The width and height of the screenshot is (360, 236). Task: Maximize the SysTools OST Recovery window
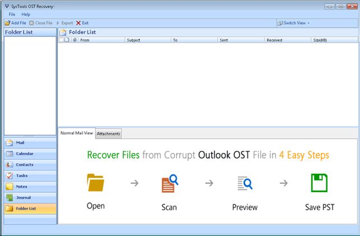point(341,6)
